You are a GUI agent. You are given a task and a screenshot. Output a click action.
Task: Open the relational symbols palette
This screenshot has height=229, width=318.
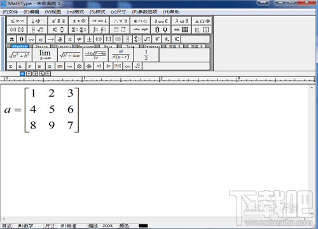17,21
